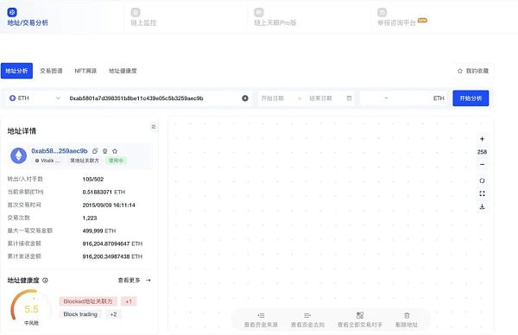The height and width of the screenshot is (335, 518).
Task: Expand the ETH chain selector dropdown
Action: pos(35,98)
